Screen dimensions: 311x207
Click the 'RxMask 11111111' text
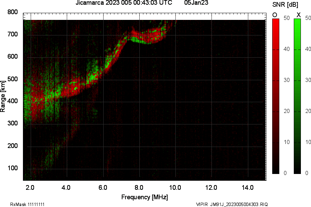pyautogui.click(x=27, y=204)
